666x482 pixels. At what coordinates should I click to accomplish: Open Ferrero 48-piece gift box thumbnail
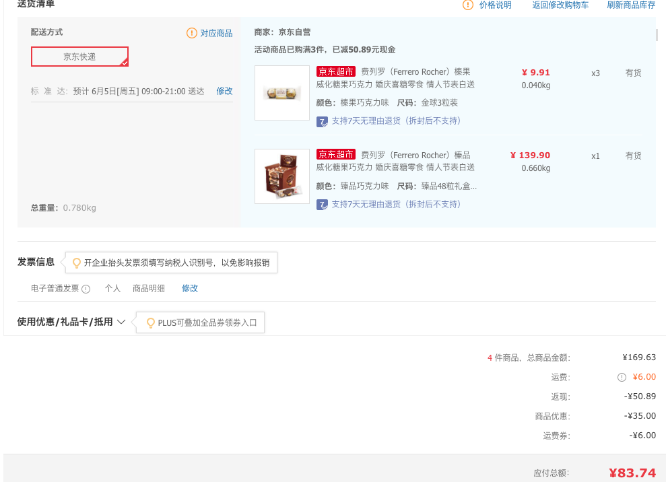point(282,176)
